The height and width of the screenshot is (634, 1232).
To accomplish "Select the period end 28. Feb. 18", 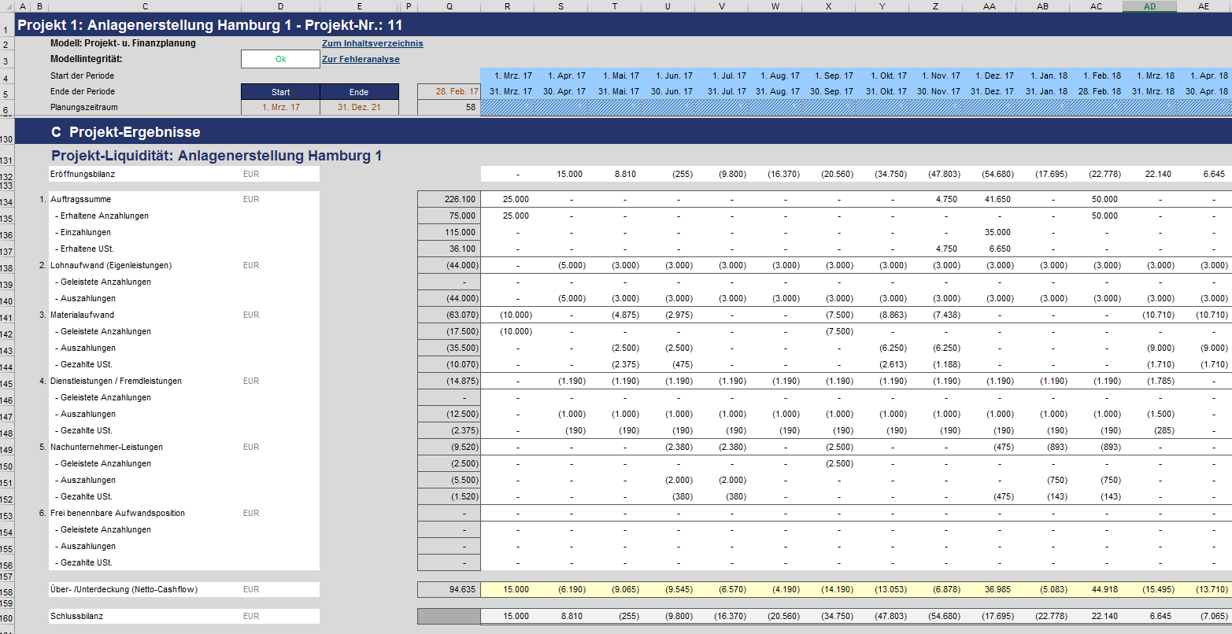I will coord(1096,92).
